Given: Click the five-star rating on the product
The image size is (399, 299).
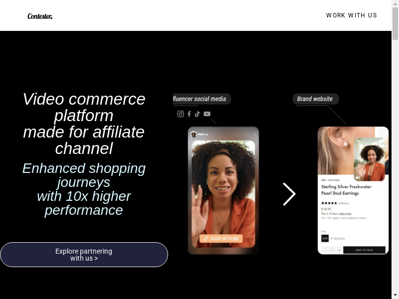Looking at the screenshot, I should tap(329, 203).
